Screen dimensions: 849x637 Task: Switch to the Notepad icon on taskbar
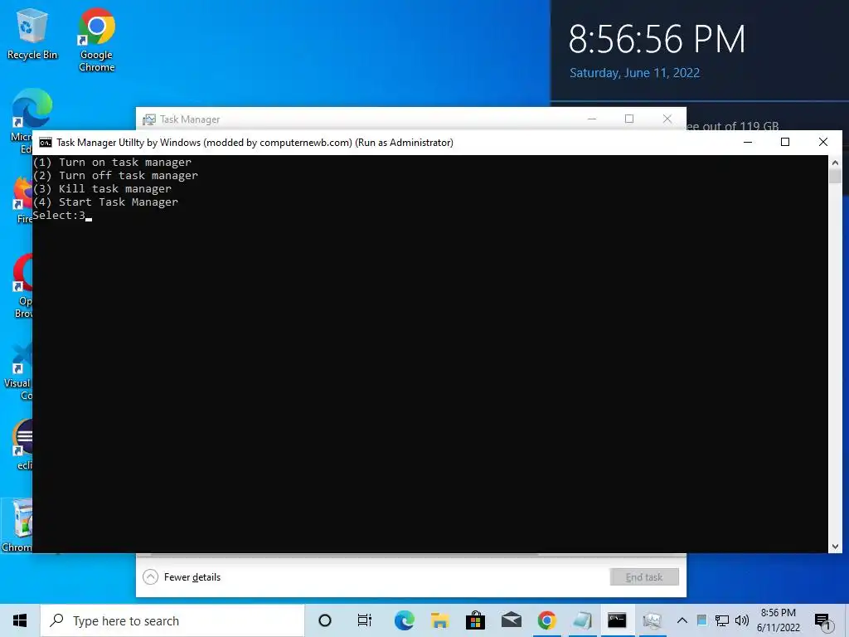coord(582,620)
